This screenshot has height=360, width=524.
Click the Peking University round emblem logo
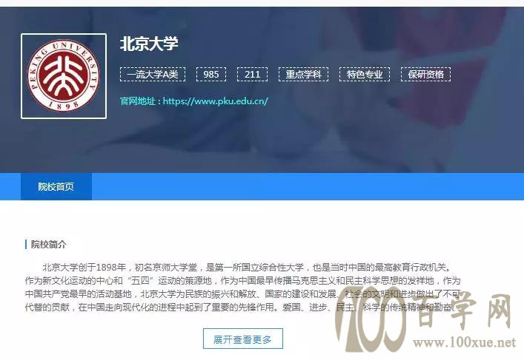[x=64, y=75]
